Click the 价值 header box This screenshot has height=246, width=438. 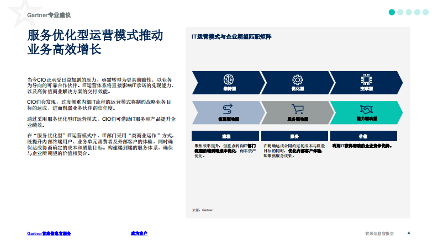tap(363, 136)
